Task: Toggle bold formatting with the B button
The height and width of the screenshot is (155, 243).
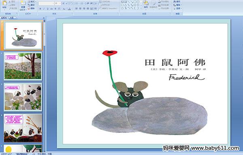Action: tap(40, 9)
